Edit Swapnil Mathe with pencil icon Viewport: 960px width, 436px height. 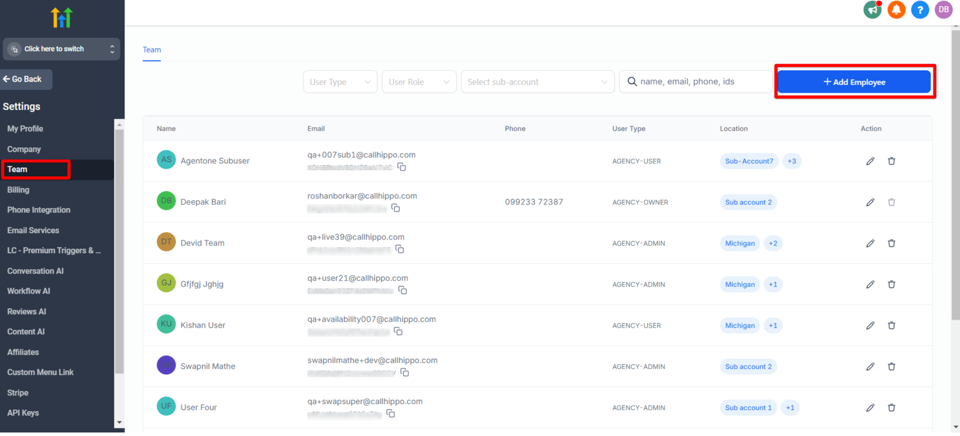(x=870, y=366)
